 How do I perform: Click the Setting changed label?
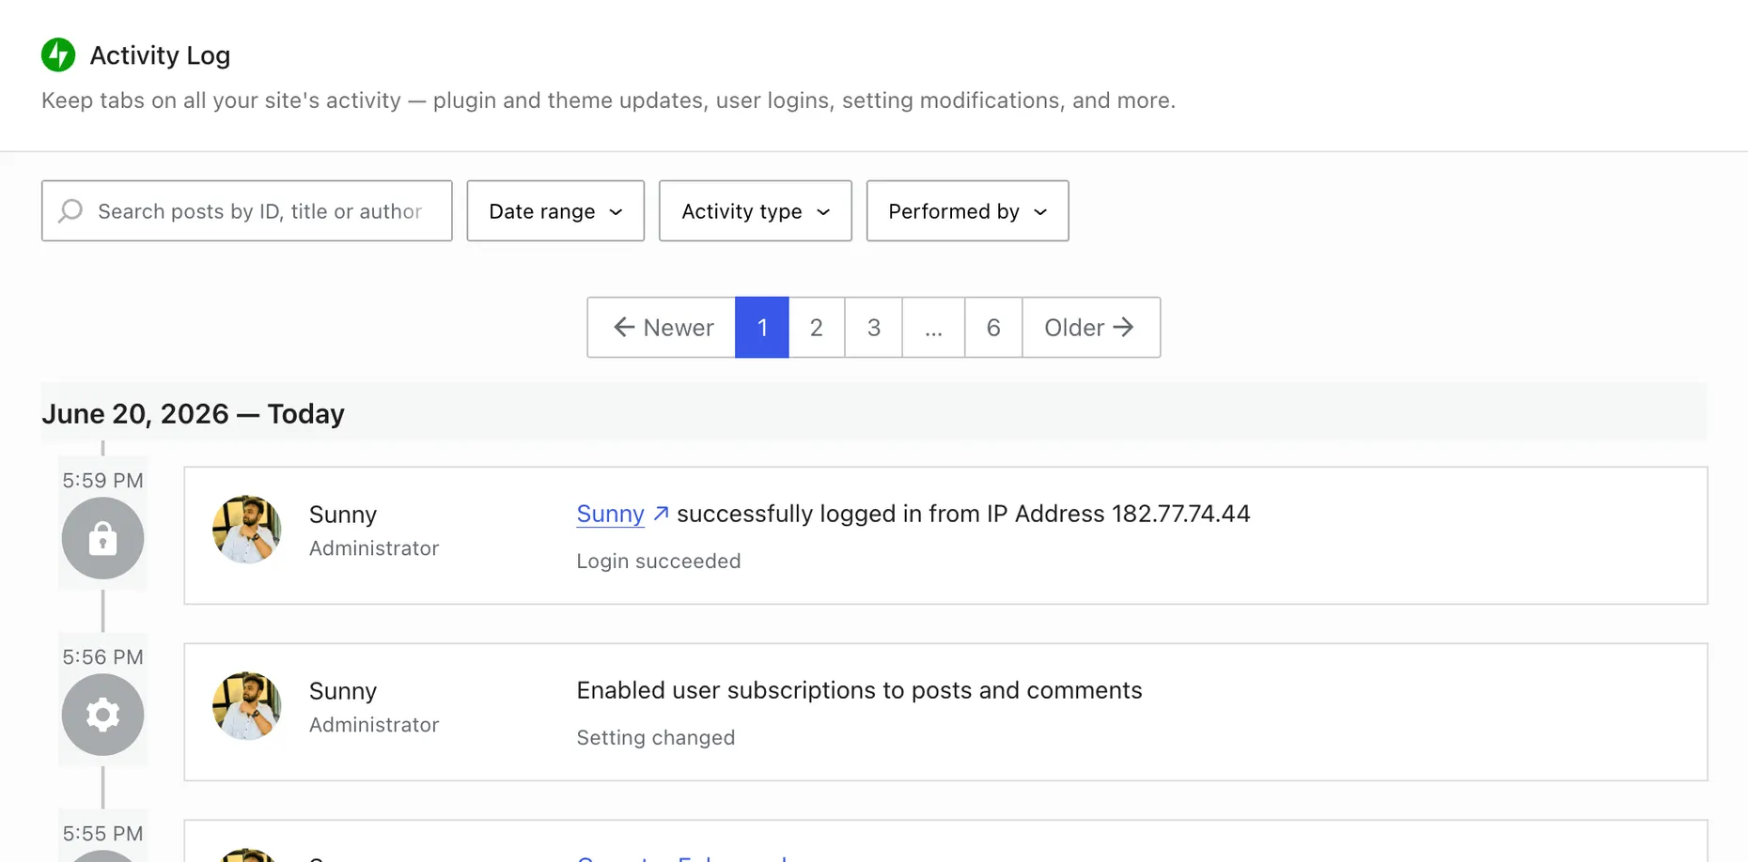(656, 738)
